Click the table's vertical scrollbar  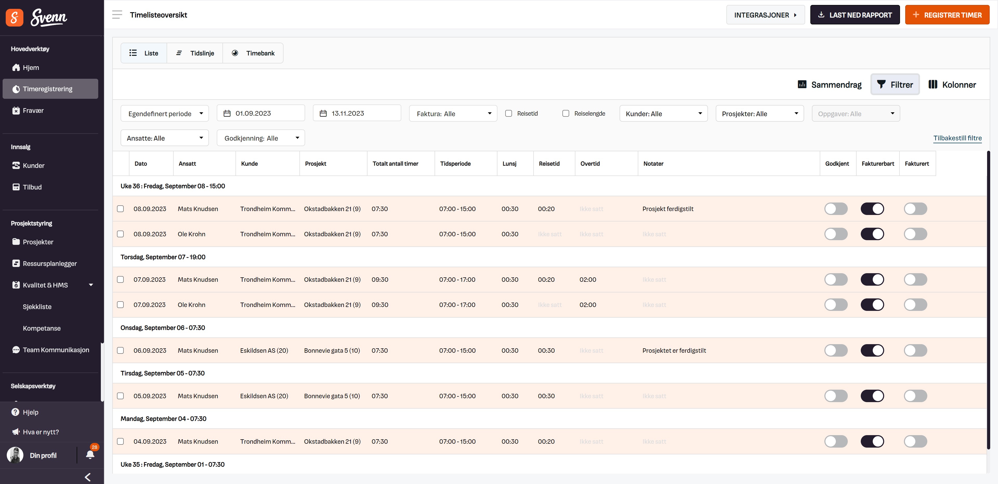(x=988, y=300)
